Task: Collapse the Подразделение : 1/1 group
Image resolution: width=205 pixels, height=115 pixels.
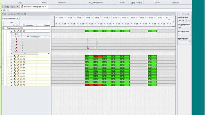Action: (5, 28)
